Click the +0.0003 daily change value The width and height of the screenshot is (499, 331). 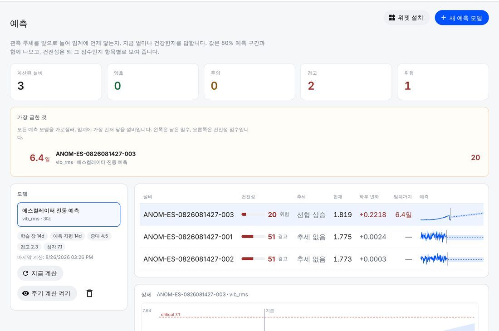coord(372,259)
